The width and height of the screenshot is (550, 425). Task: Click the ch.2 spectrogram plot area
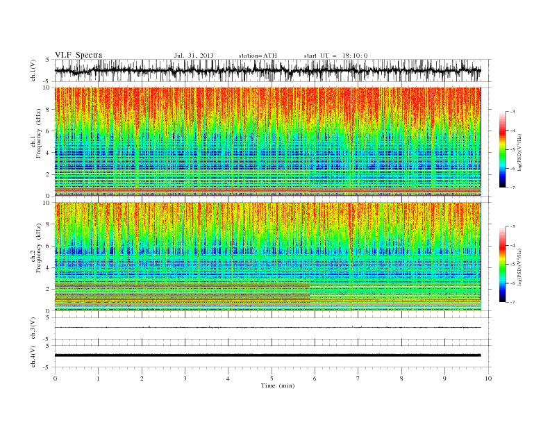pyautogui.click(x=267, y=256)
